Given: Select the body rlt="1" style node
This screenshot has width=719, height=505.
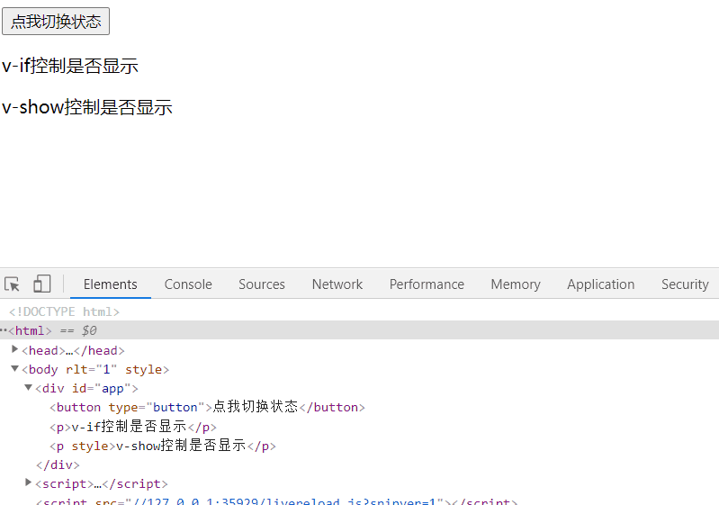Looking at the screenshot, I should coord(95,370).
